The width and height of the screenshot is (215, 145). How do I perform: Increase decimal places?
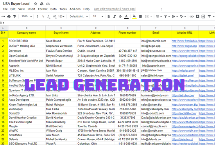pyautogui.click(x=55, y=16)
